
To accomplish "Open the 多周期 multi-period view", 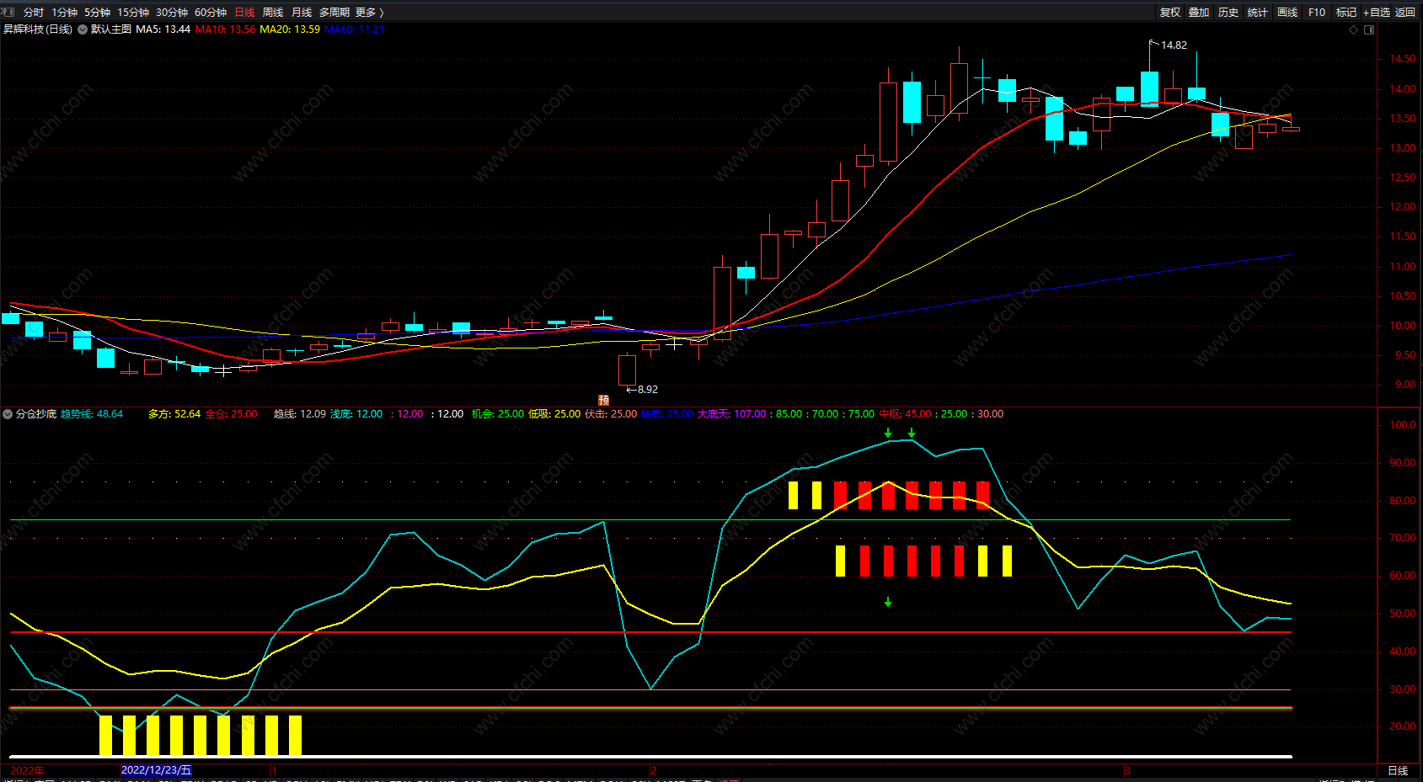I will pos(334,13).
